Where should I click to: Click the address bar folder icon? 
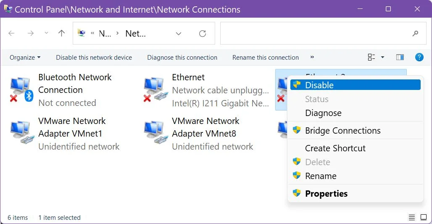coord(81,33)
